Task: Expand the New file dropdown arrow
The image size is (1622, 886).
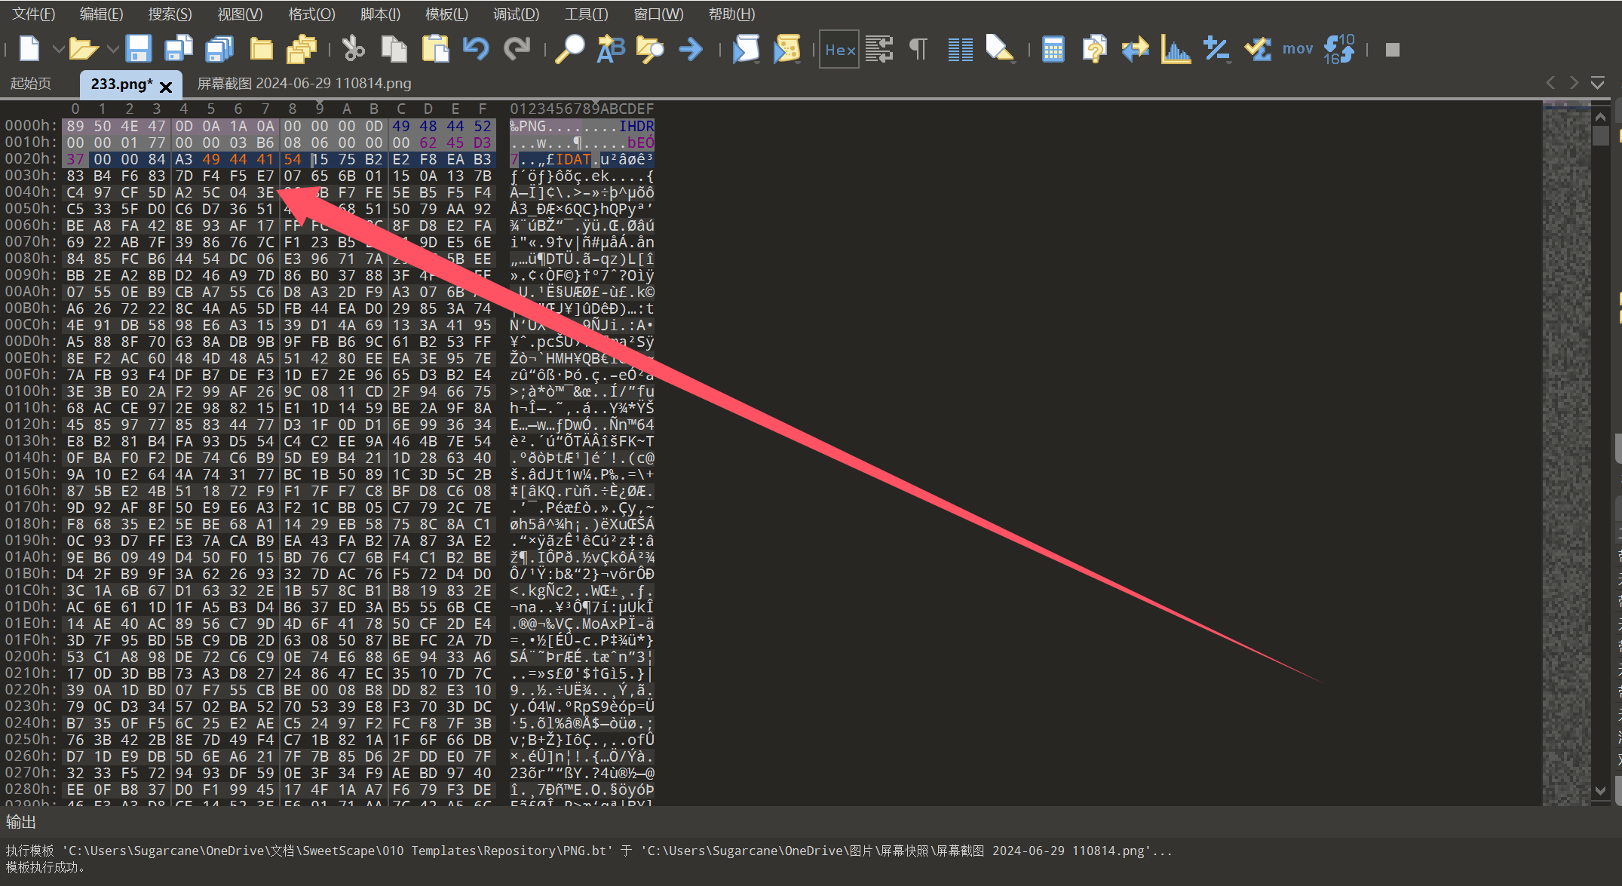Action: click(x=58, y=49)
